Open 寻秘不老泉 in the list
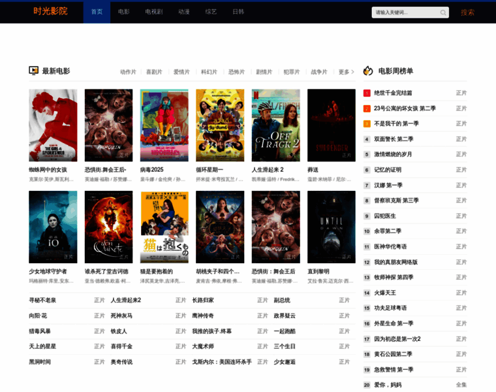Image resolution: width=496 pixels, height=392 pixels. click(42, 300)
